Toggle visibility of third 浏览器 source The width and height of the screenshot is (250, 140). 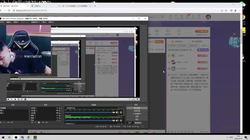pos(57,113)
